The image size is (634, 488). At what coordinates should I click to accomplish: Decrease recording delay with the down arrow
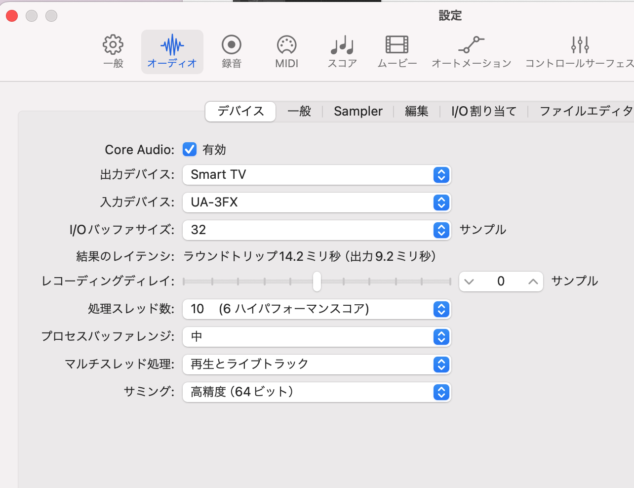[469, 282]
